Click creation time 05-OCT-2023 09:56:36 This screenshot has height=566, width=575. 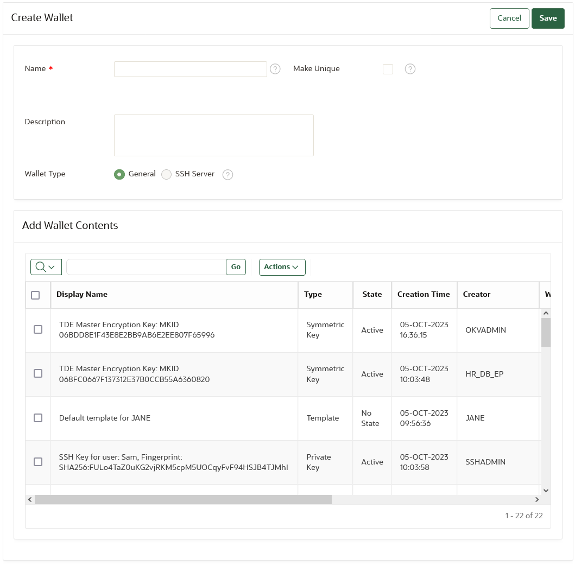point(424,418)
